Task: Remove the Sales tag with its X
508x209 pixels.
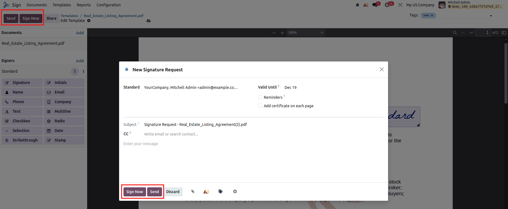Action: click(432, 15)
